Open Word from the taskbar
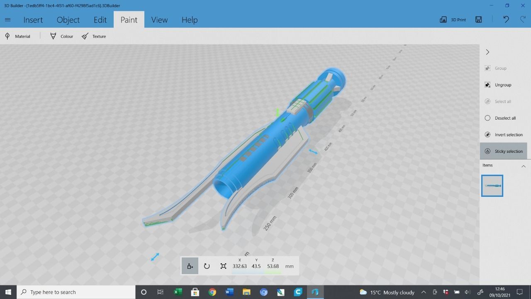This screenshot has height=299, width=531. pos(229,292)
